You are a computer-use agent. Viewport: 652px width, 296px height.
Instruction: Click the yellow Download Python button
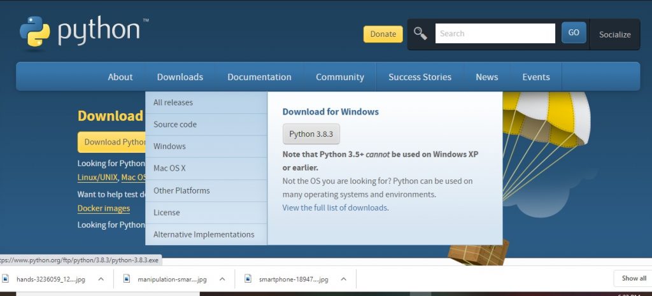pyautogui.click(x=112, y=142)
